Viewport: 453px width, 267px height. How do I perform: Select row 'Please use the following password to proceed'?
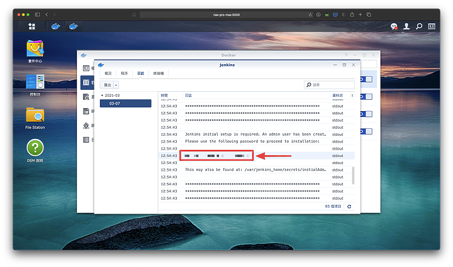click(257, 141)
